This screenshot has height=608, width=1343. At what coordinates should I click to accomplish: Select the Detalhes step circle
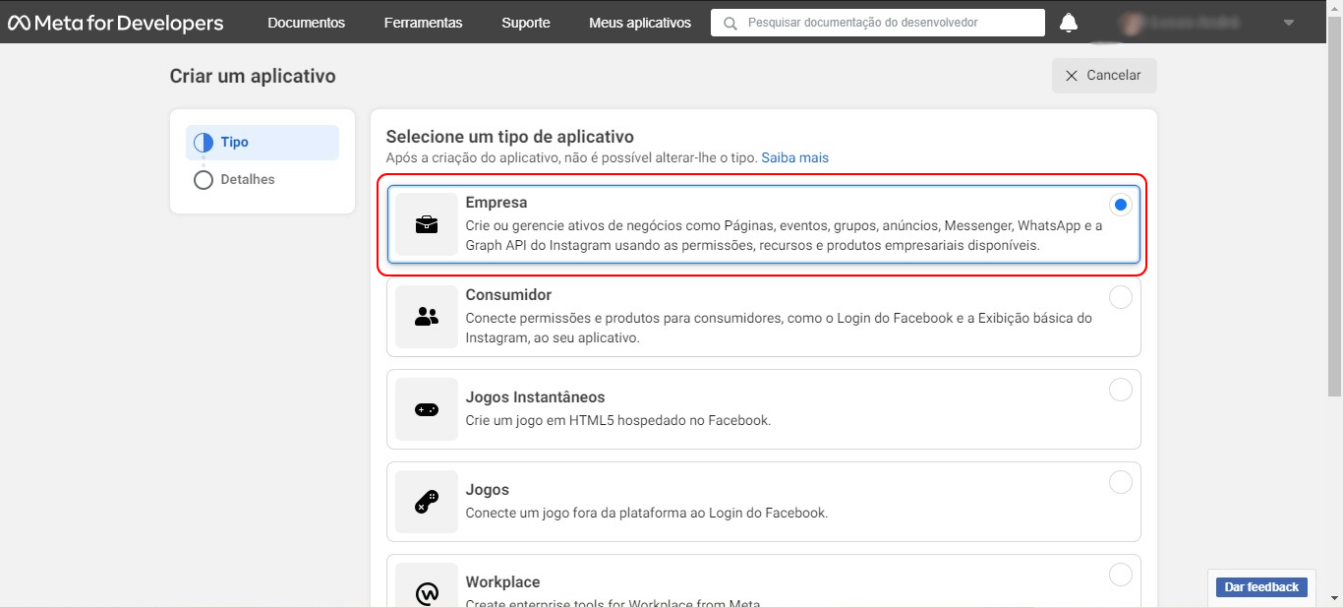coord(204,179)
